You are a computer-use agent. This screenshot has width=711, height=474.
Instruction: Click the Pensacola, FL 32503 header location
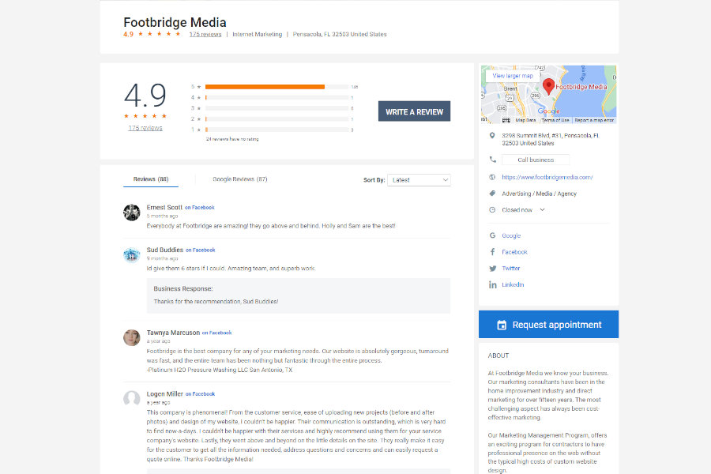click(340, 35)
